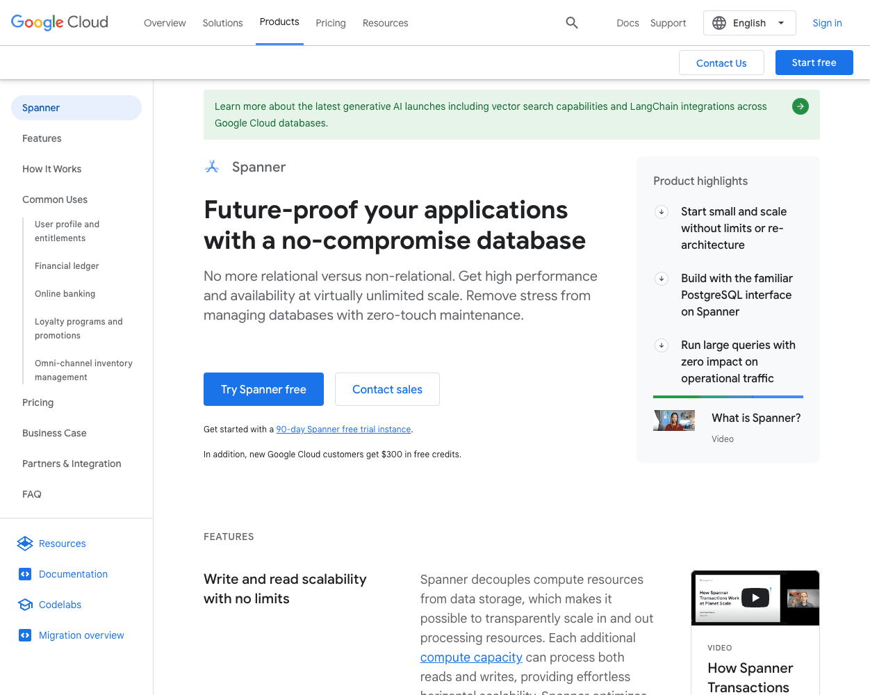Click the Migration overview code icon
Viewport: 870px width, 695px height.
pos(25,635)
